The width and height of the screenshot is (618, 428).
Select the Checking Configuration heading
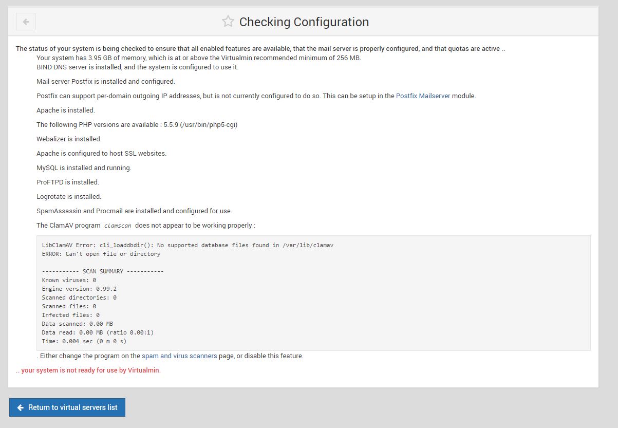[x=304, y=22]
